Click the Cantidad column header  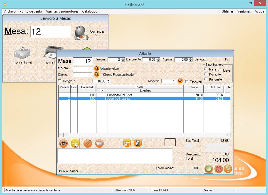pos(87,89)
